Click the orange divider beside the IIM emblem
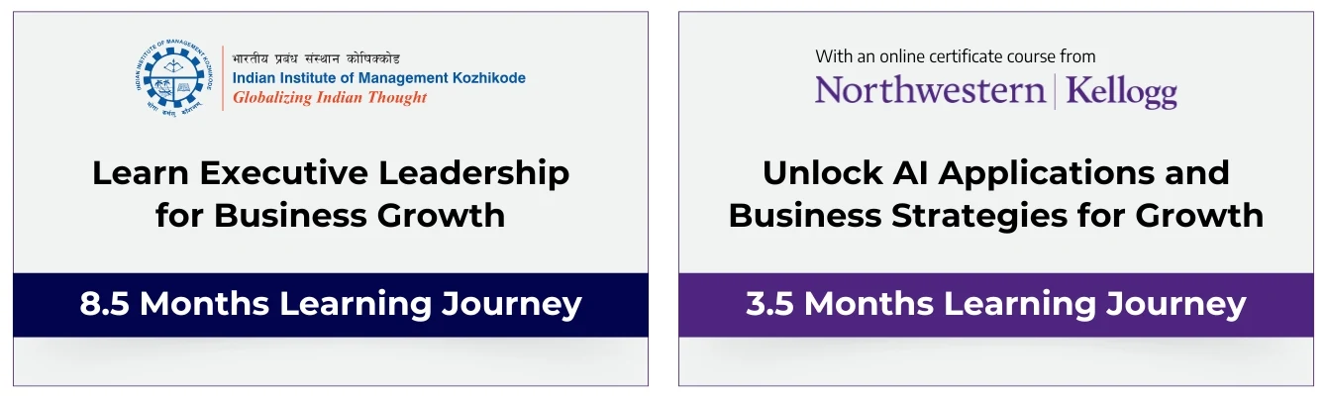The width and height of the screenshot is (1327, 399). point(222,78)
